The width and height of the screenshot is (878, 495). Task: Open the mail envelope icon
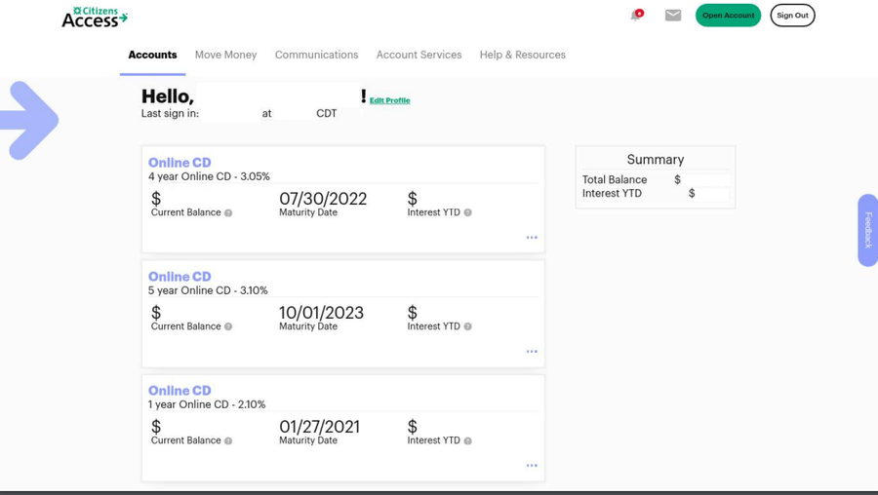(x=673, y=16)
